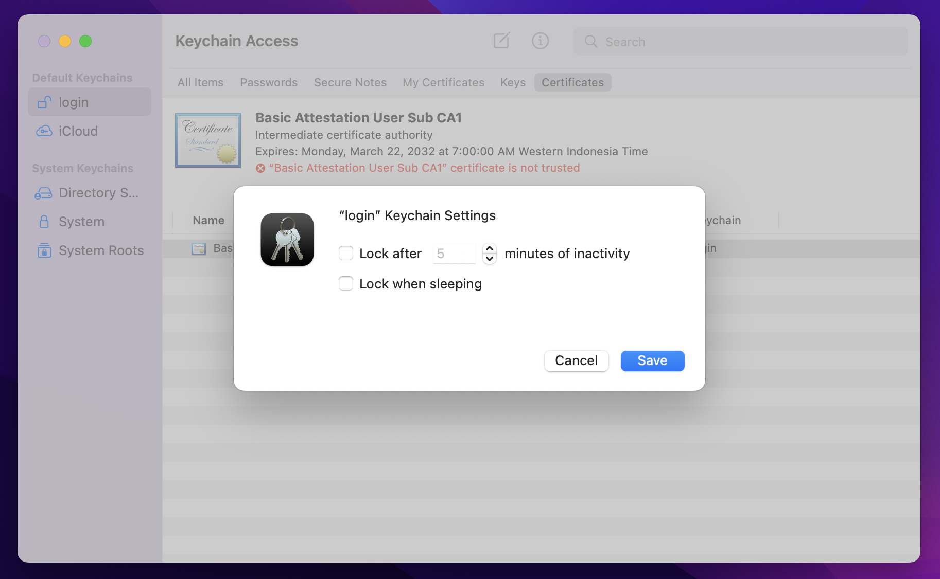Click the System keychain lock icon
Image resolution: width=940 pixels, height=579 pixels.
click(x=44, y=222)
